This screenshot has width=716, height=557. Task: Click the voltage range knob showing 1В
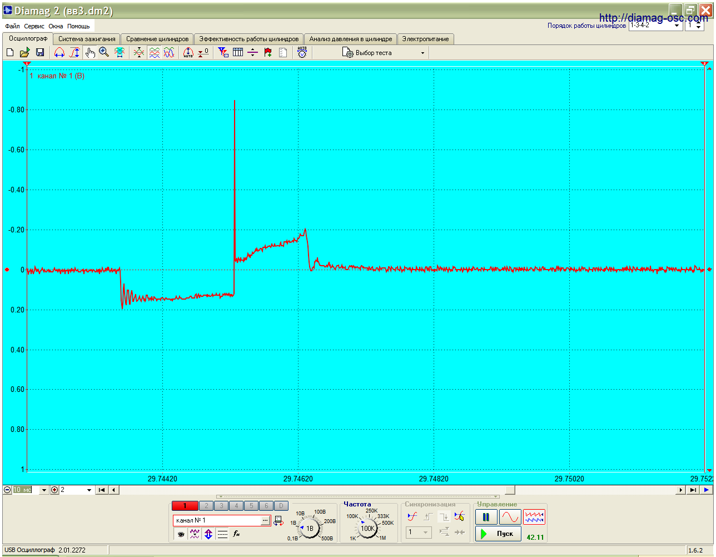[x=310, y=528]
